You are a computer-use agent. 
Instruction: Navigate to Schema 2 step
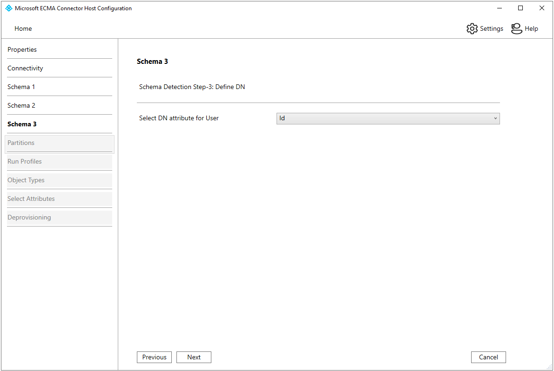(x=21, y=105)
